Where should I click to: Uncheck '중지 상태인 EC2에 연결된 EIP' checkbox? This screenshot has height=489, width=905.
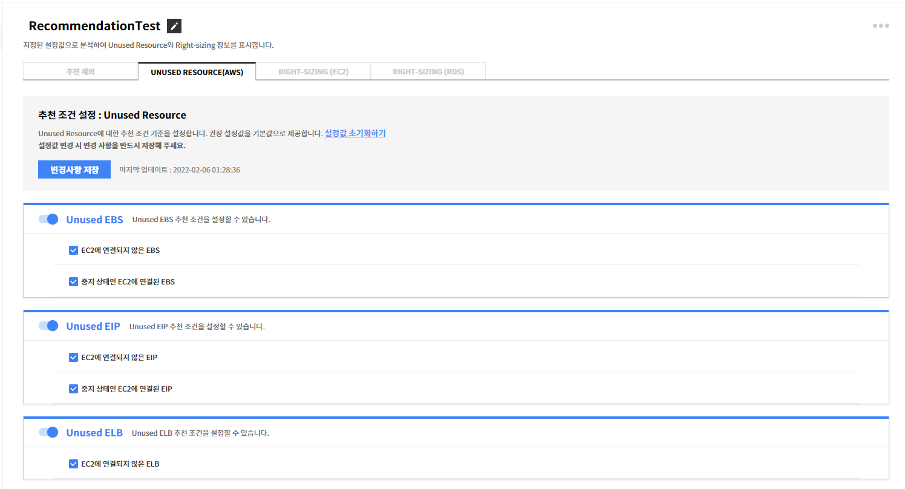tap(74, 389)
